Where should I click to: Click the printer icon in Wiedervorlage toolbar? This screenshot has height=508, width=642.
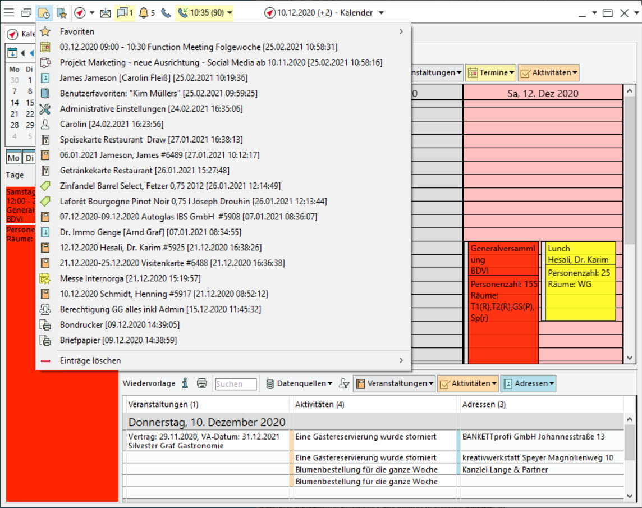pos(202,383)
